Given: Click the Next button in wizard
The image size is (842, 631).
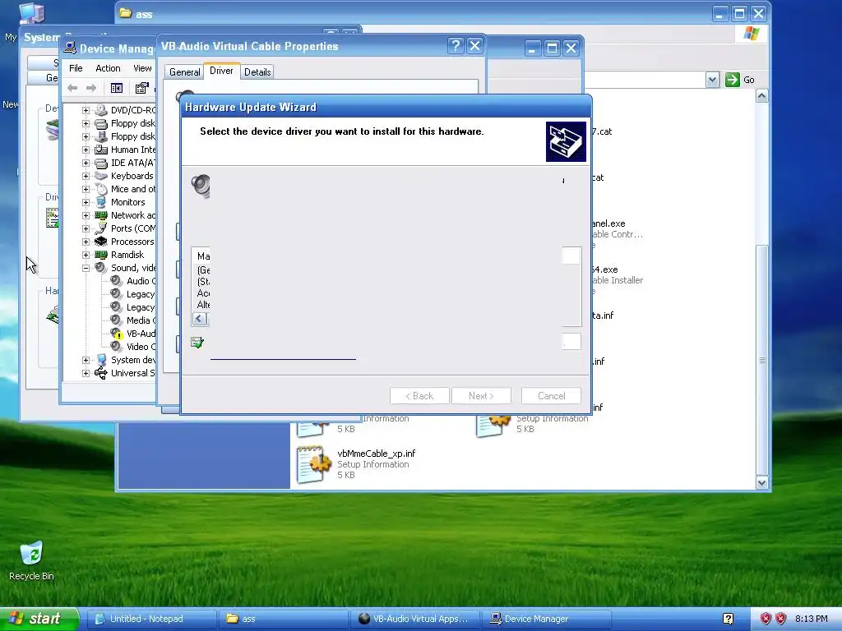Looking at the screenshot, I should (x=481, y=396).
